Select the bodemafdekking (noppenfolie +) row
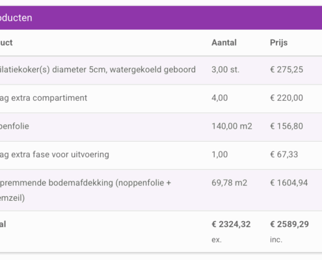The height and width of the screenshot is (260, 322). [x=161, y=190]
